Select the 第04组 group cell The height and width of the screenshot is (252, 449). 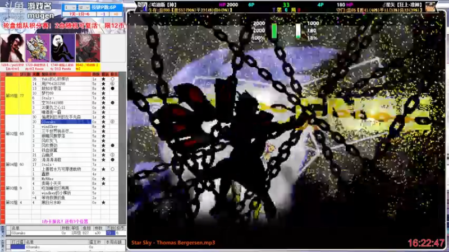12,165
